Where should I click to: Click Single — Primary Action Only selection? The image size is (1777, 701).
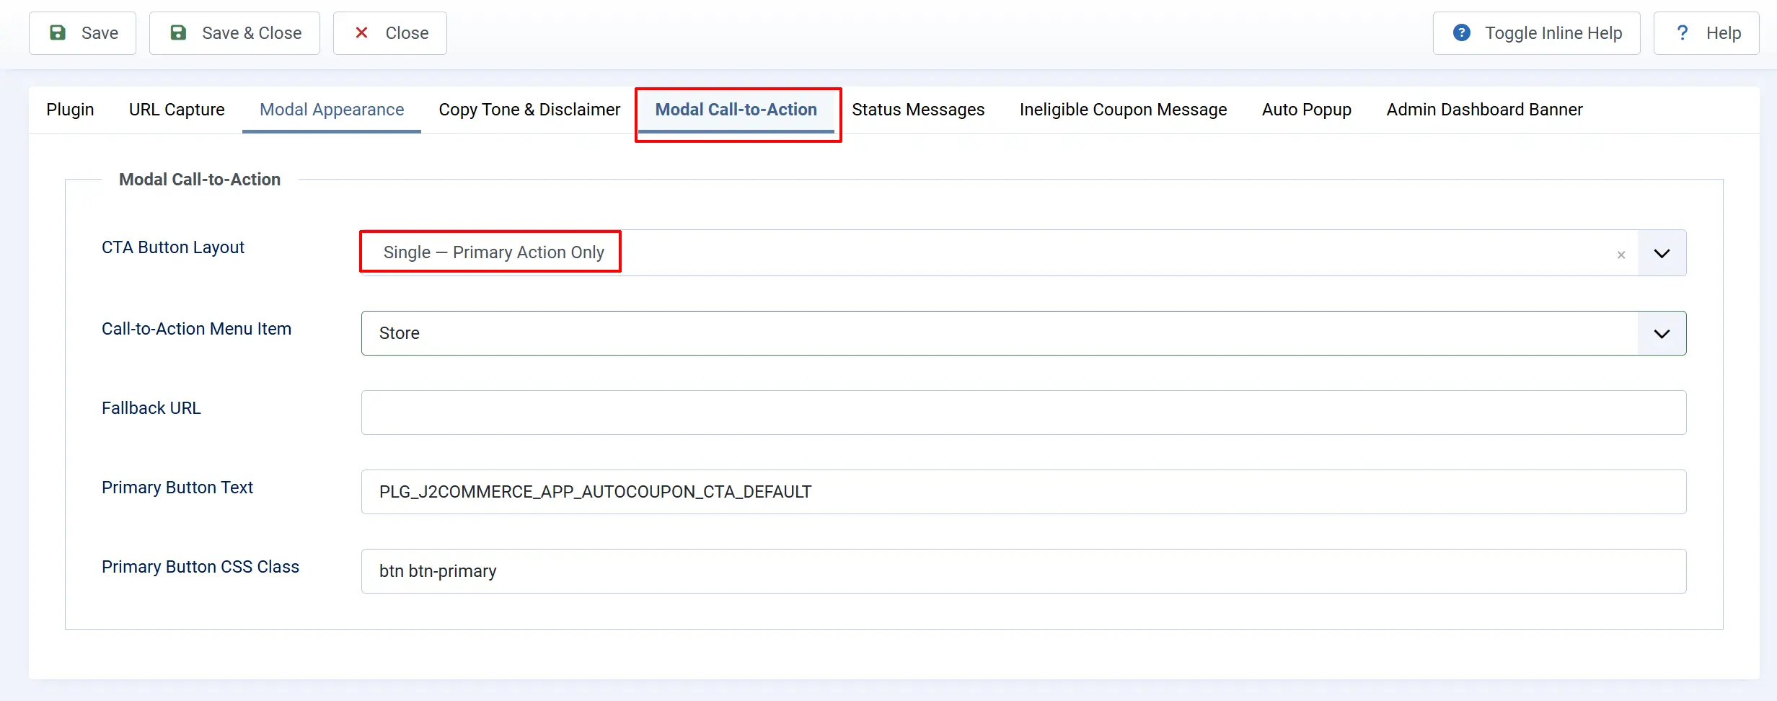[493, 252]
